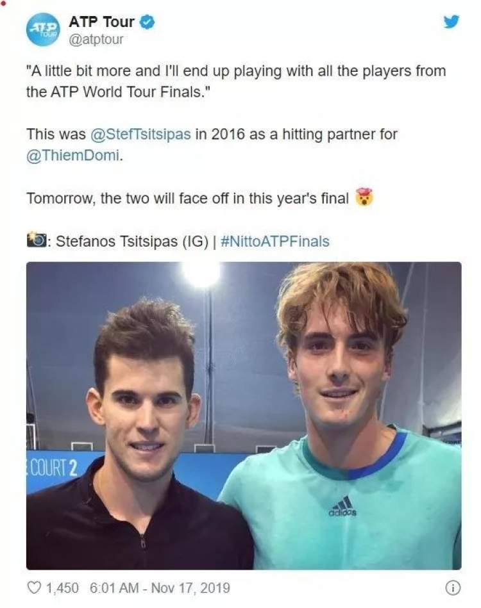The height and width of the screenshot is (608, 481).
Task: Click the exploding head emoji
Action: (364, 197)
